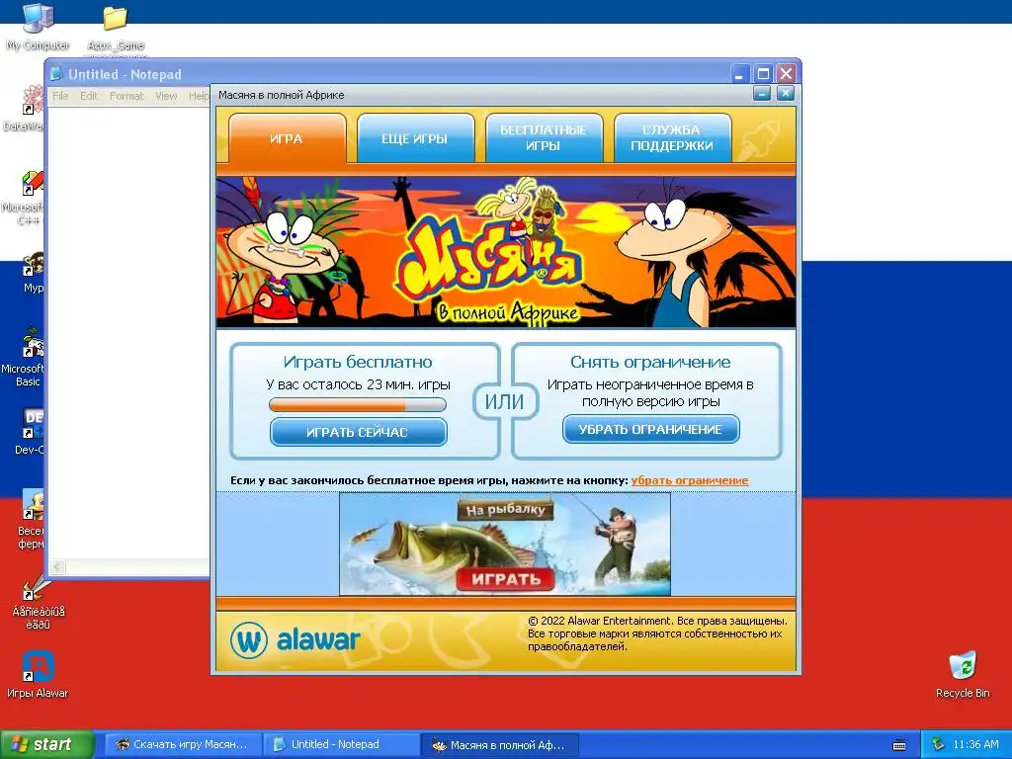Image resolution: width=1012 pixels, height=759 pixels.
Task: Click the Снять ограничение heading
Action: click(x=650, y=362)
